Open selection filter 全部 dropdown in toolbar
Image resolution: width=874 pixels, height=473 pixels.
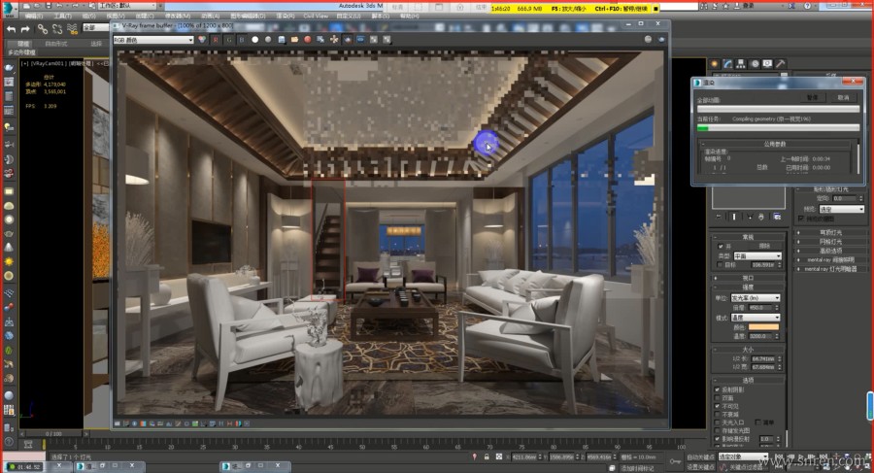97,28
